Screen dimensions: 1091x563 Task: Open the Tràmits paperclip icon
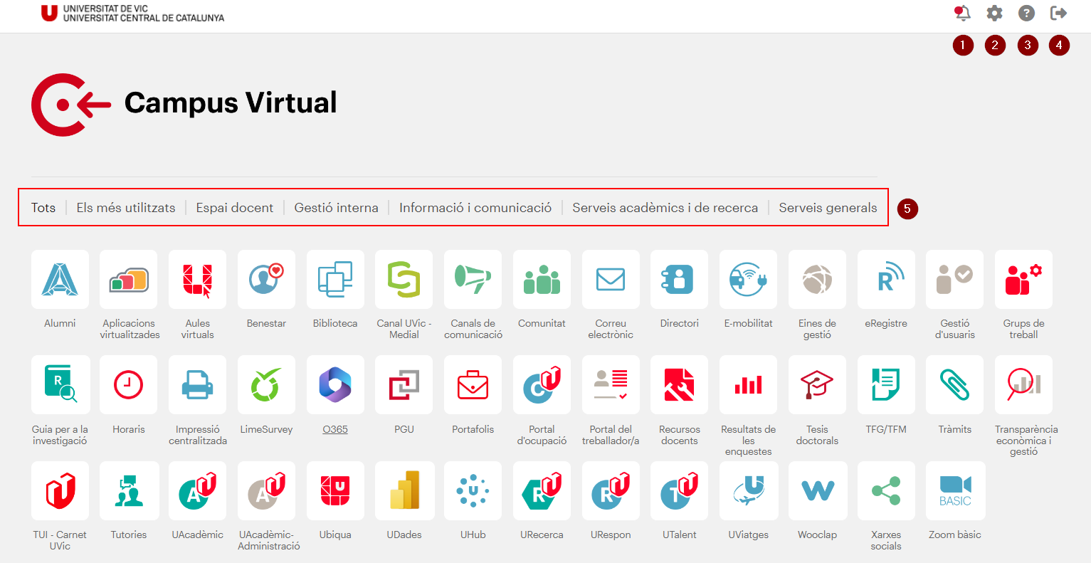pos(955,385)
